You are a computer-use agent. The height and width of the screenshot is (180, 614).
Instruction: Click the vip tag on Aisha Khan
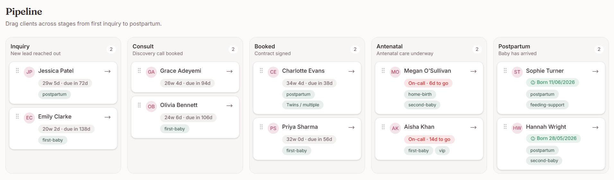coord(442,151)
